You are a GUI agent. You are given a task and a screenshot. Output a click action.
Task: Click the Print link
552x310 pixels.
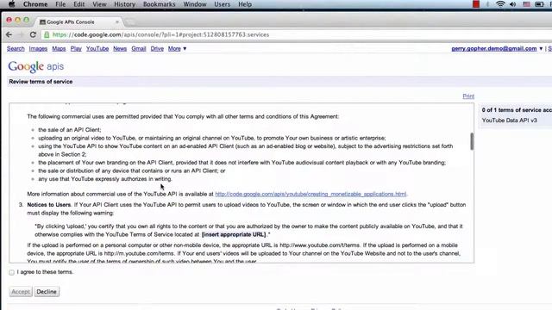click(x=468, y=96)
